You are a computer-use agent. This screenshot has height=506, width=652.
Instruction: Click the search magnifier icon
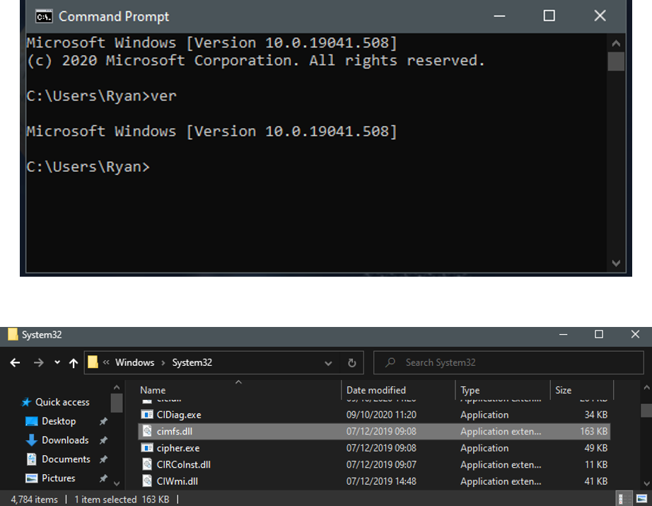(390, 362)
